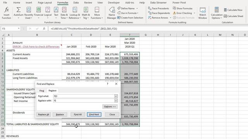Switch to the Home ribbon tab
Screen dimensions: 248x139
[x=17, y=3]
